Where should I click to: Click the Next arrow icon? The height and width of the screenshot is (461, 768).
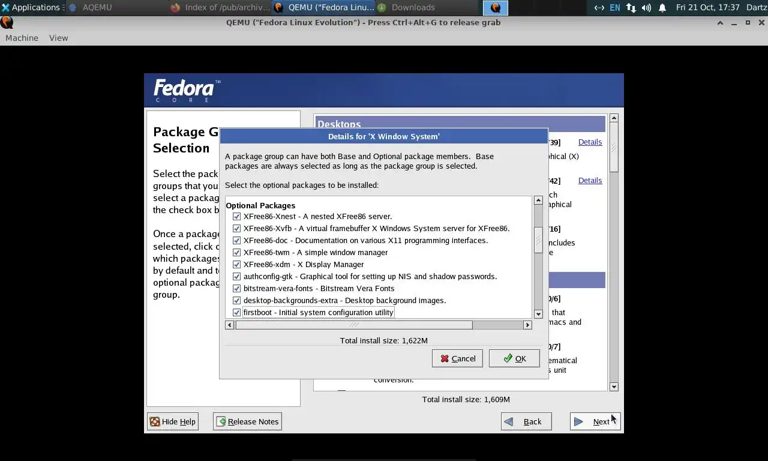coord(578,421)
